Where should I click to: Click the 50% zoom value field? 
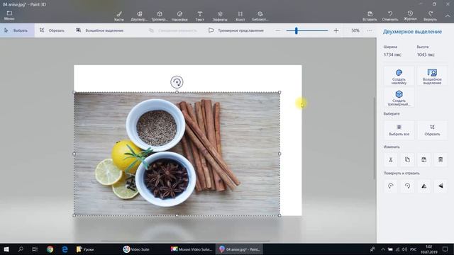click(x=355, y=30)
